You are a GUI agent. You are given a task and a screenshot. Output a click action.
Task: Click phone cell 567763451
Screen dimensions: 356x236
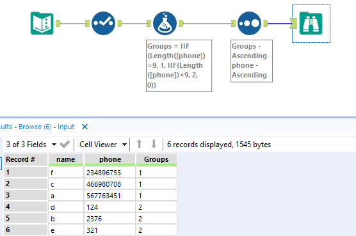coord(110,196)
